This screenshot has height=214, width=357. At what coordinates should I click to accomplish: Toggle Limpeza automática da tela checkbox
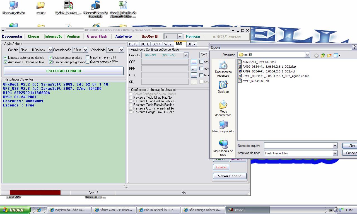pos(5,57)
